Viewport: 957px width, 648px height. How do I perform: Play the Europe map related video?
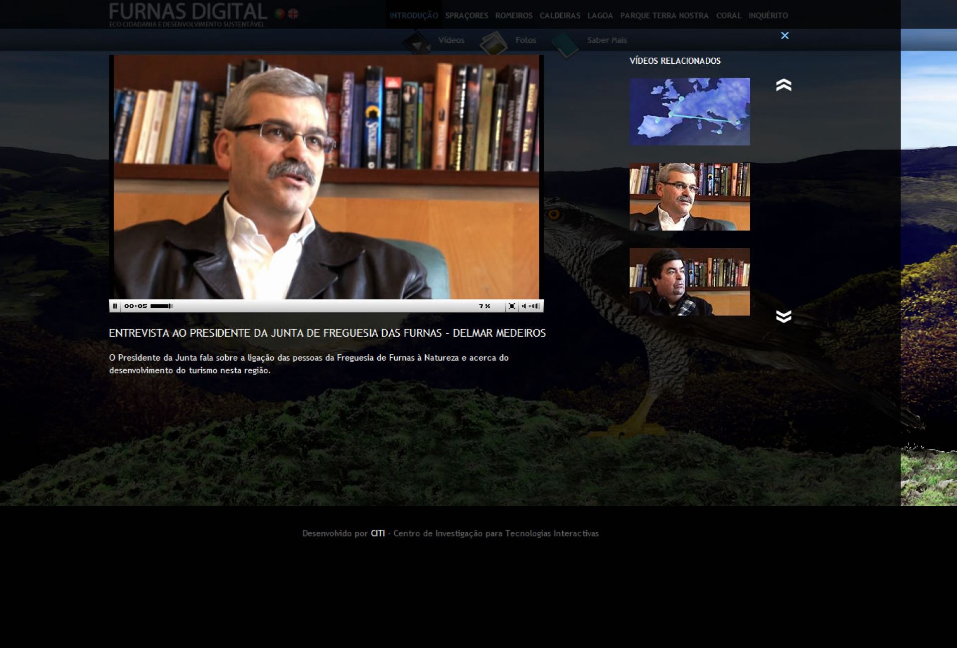(x=689, y=112)
